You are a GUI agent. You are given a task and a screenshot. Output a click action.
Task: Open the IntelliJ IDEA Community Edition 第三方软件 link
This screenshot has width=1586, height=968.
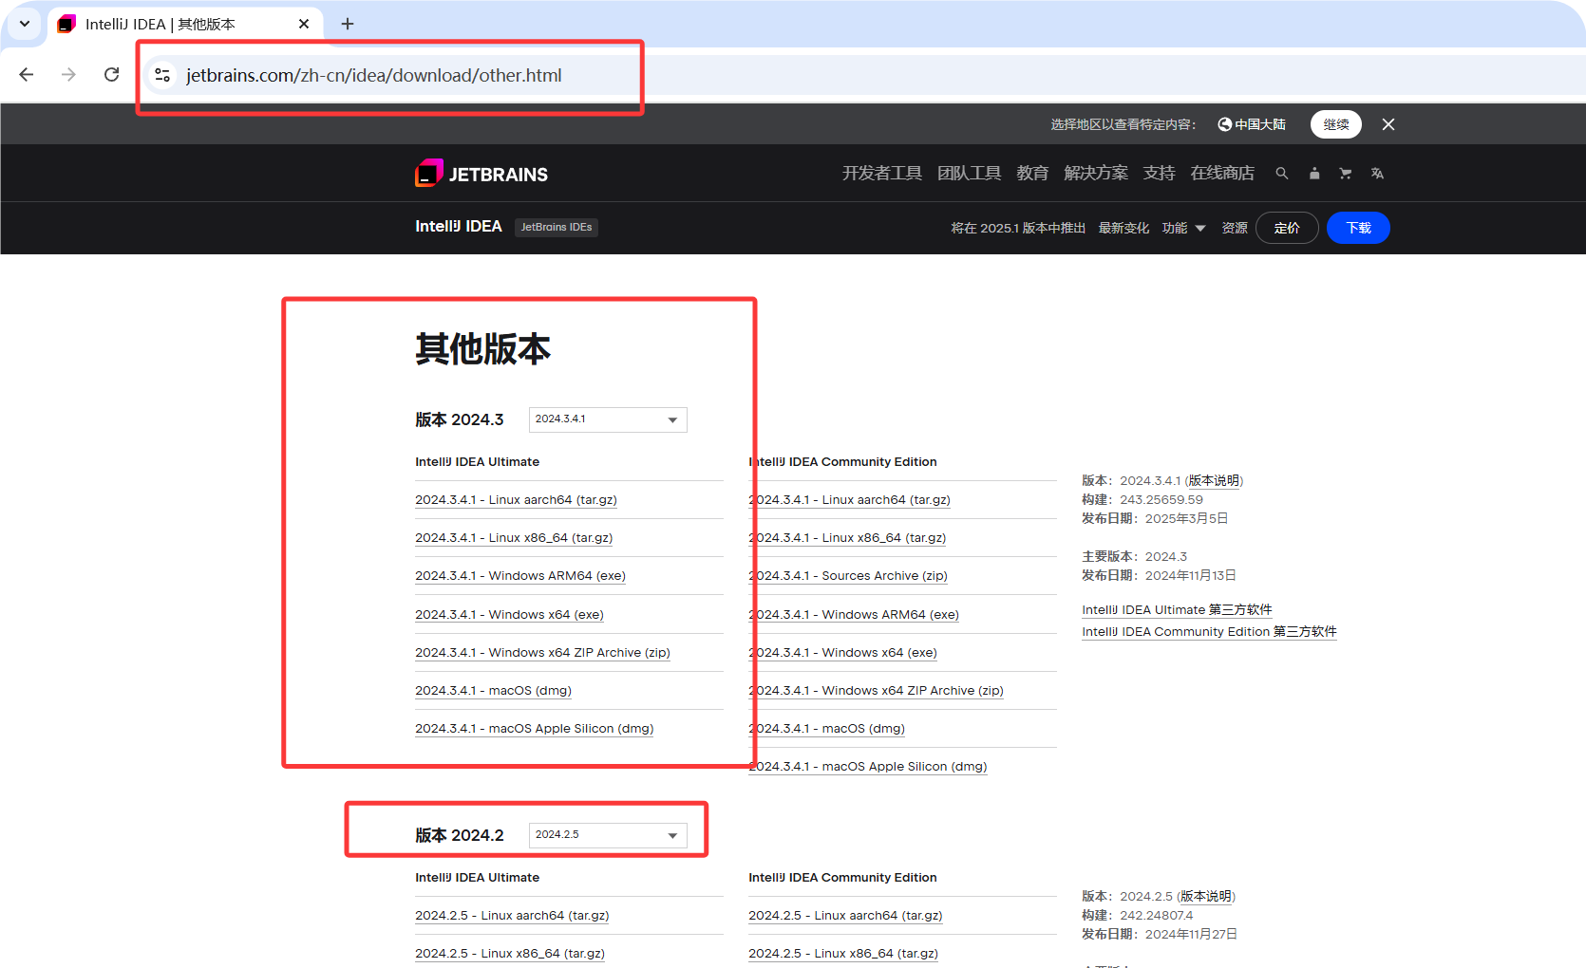1208,631
